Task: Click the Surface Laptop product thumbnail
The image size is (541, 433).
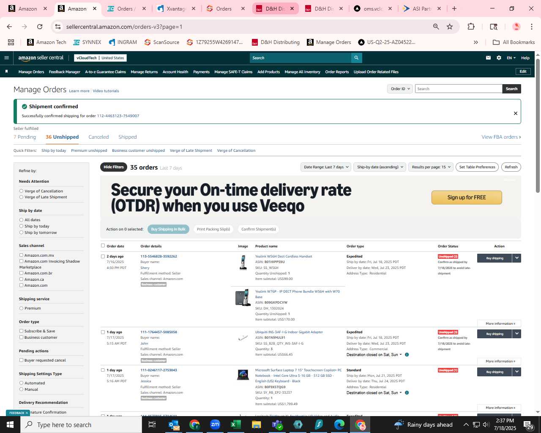Action: 243,375
